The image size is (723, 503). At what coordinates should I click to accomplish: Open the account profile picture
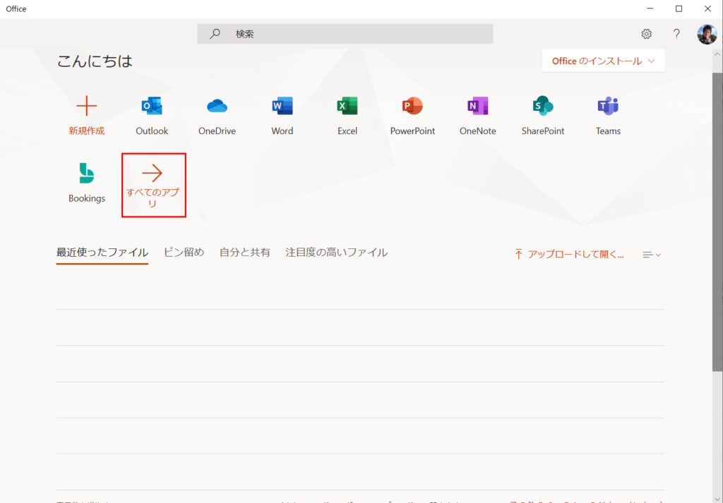point(707,34)
